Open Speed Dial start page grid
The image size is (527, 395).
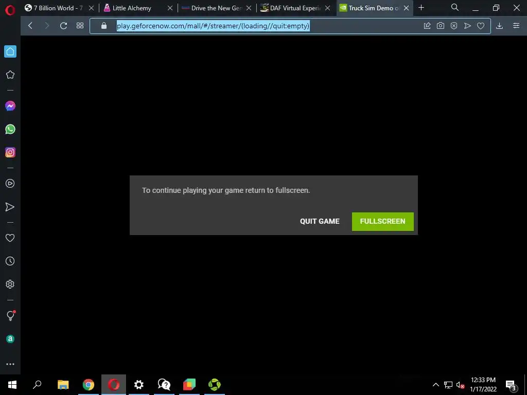click(80, 26)
